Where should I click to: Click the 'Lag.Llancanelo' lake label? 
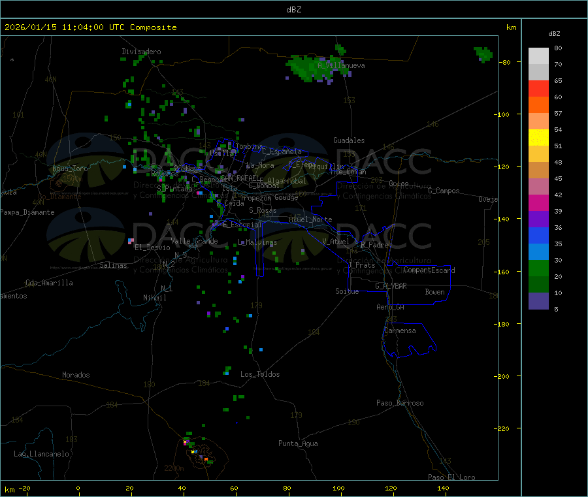coord(42,455)
